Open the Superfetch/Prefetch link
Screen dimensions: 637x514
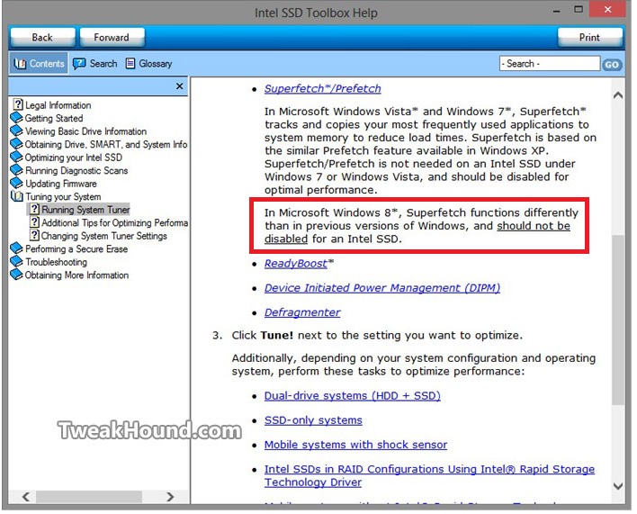[x=323, y=88]
